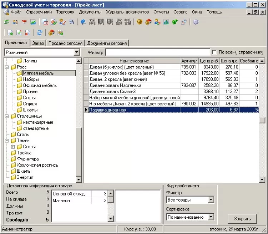Create an invoice via the СЧЕТ icon

point(92,22)
